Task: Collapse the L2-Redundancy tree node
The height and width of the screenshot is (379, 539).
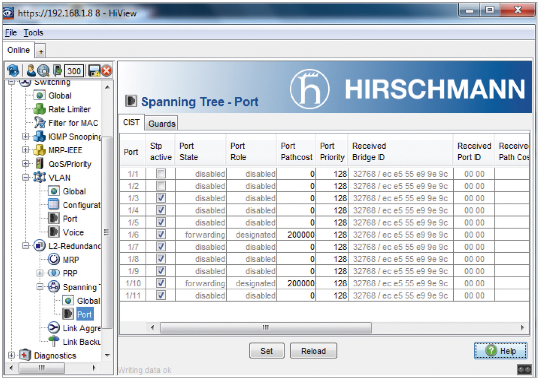Action: tap(26, 246)
